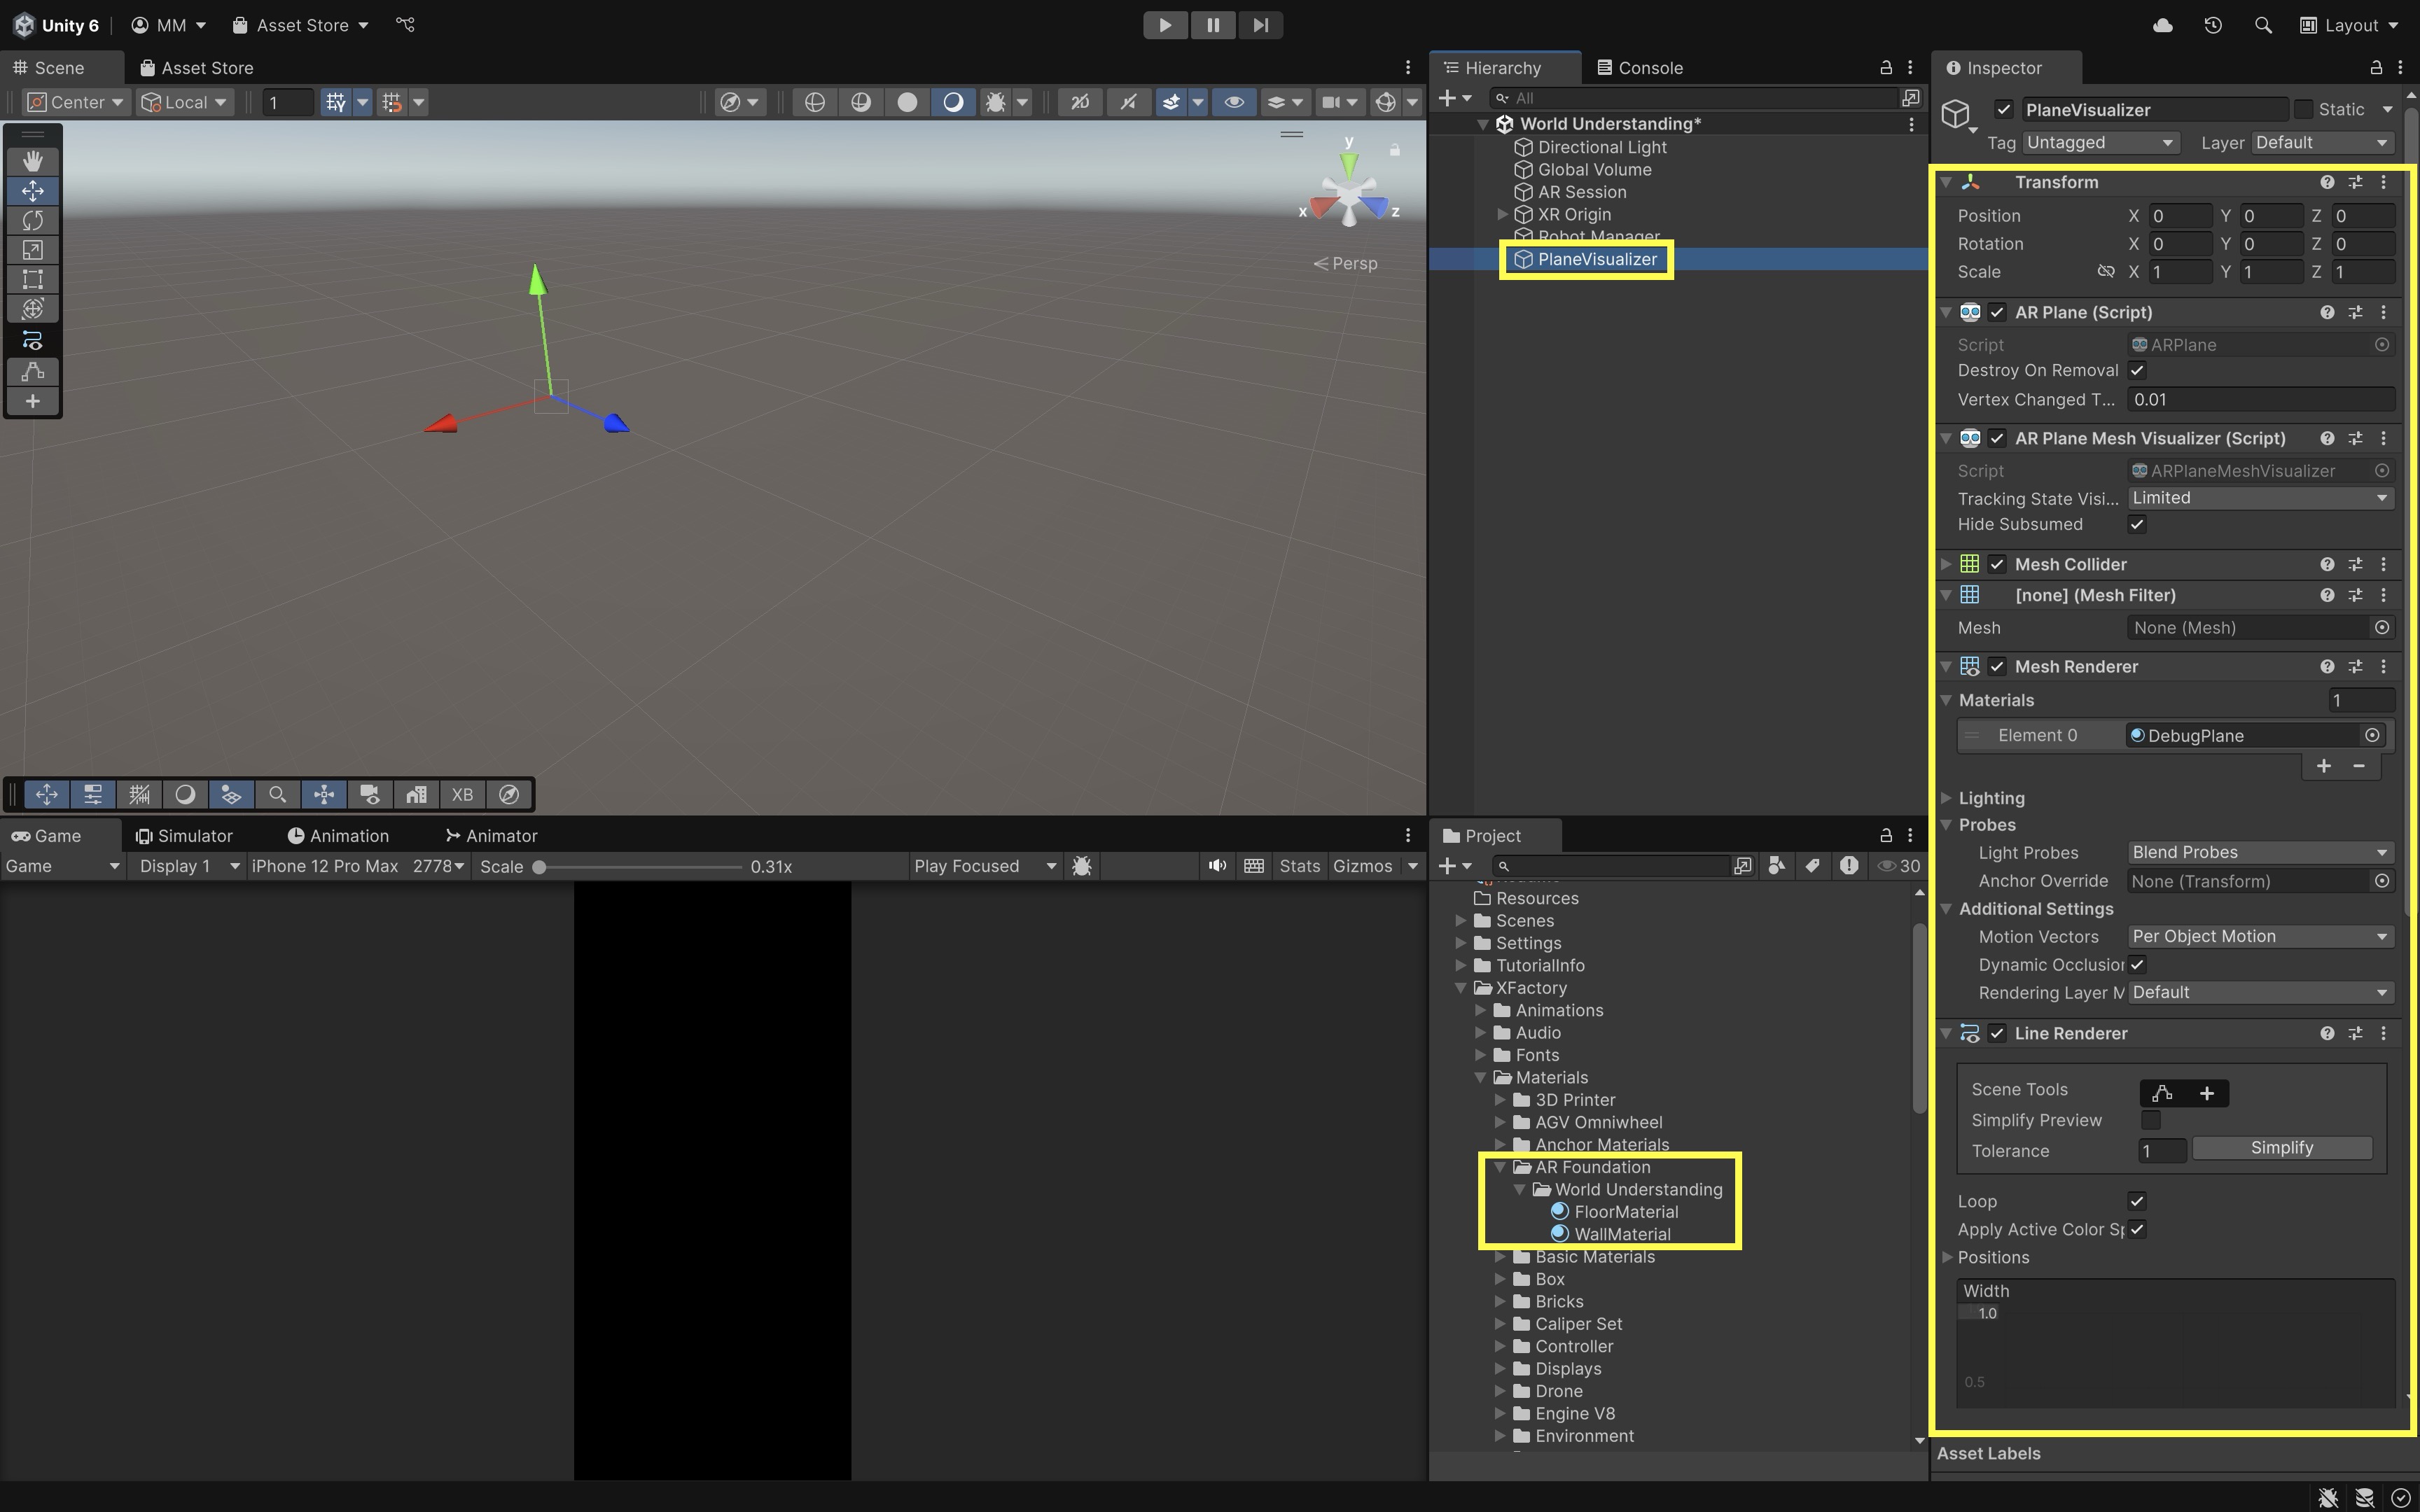Image resolution: width=2420 pixels, height=1512 pixels.
Task: Click the Simplify button
Action: click(x=2281, y=1148)
